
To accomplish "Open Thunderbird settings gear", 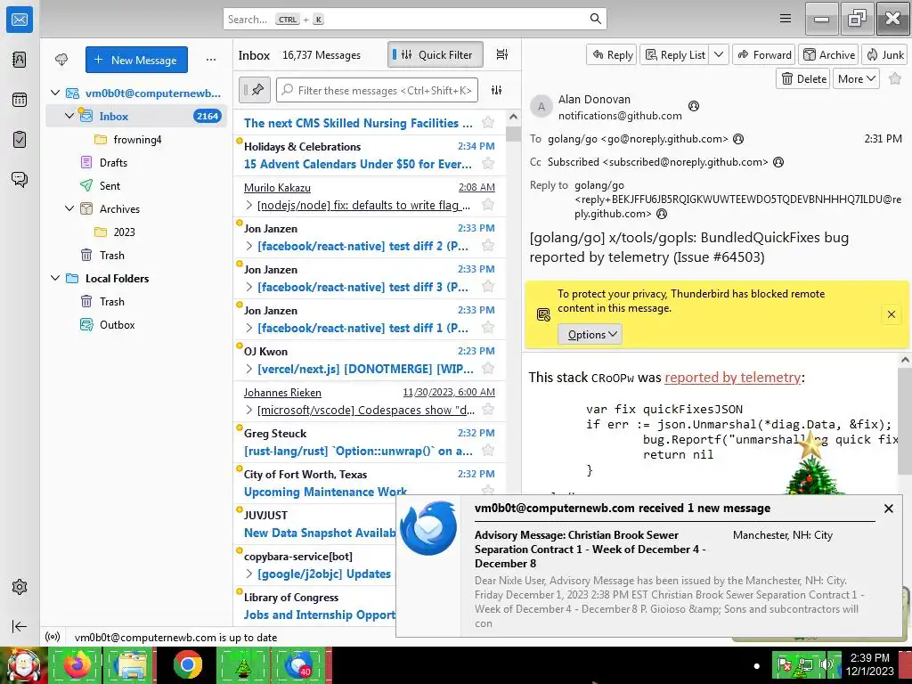I will pos(20,587).
